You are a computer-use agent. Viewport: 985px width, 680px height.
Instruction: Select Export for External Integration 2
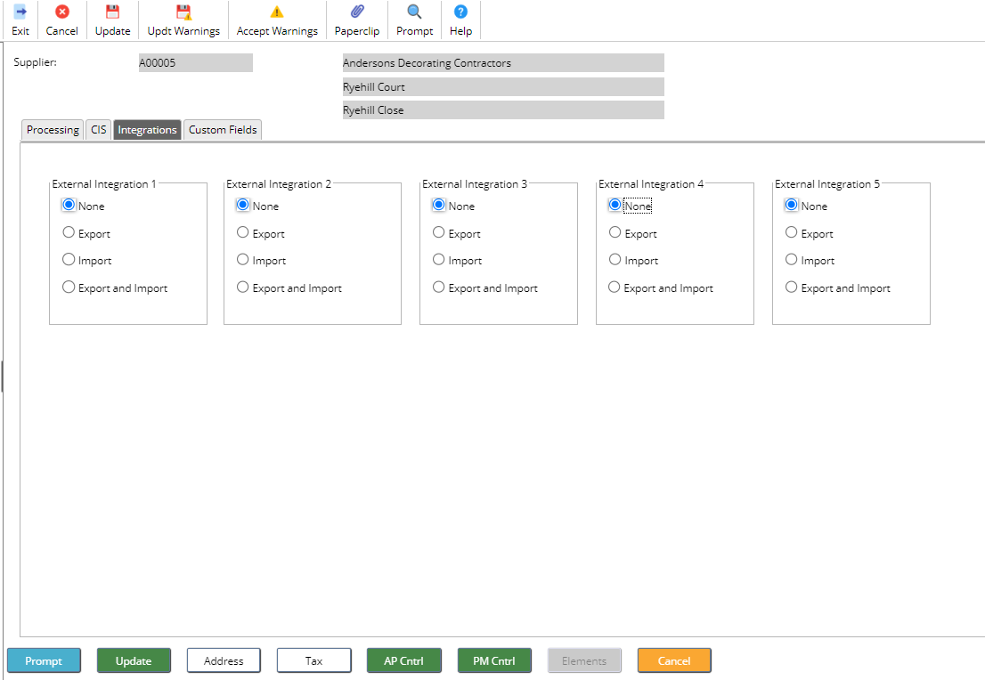tap(242, 232)
